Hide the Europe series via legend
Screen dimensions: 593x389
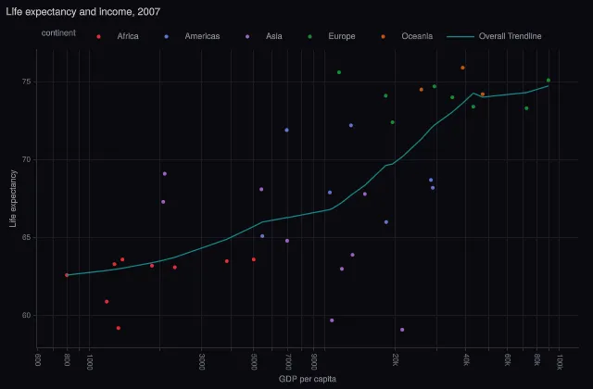[x=332, y=36]
